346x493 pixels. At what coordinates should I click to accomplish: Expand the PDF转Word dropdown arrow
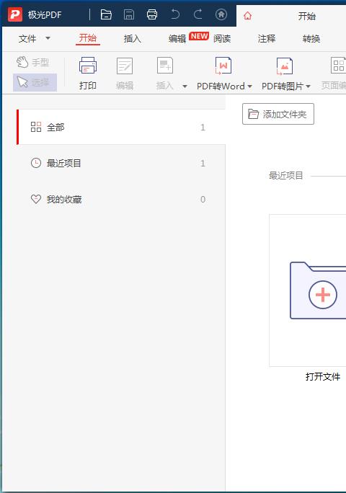tap(249, 86)
